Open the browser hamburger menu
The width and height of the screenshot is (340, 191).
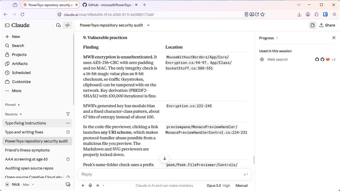pyautogui.click(x=334, y=14)
